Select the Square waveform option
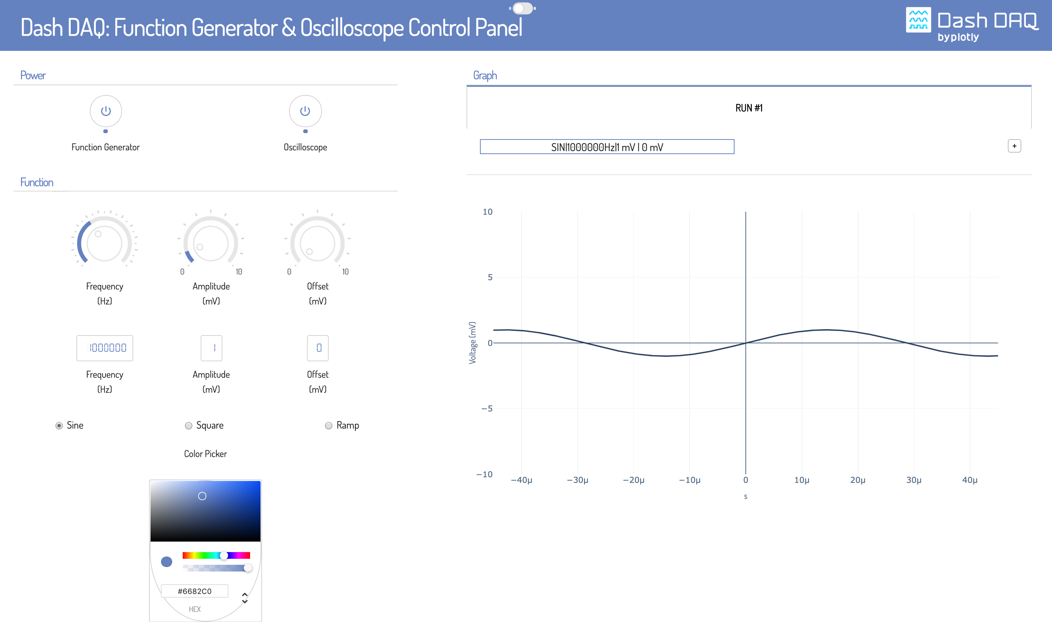This screenshot has height=622, width=1052. (x=189, y=425)
